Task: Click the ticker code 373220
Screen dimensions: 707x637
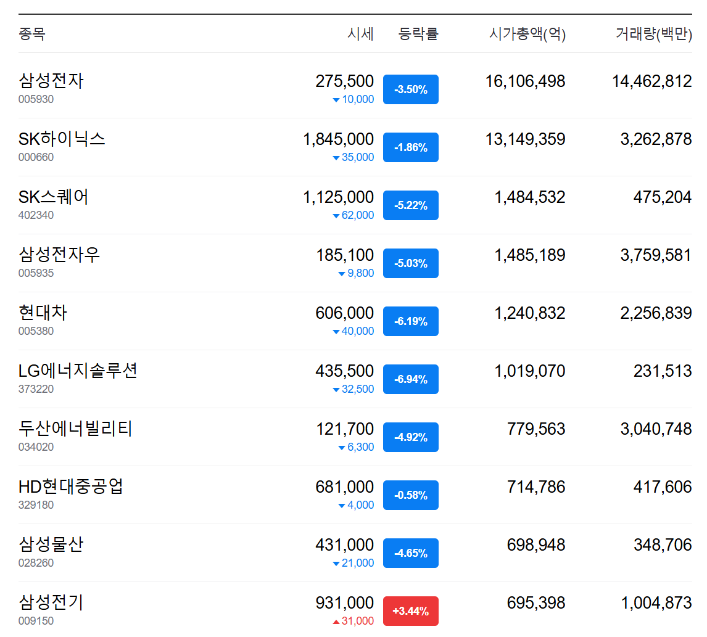Action: coord(36,389)
